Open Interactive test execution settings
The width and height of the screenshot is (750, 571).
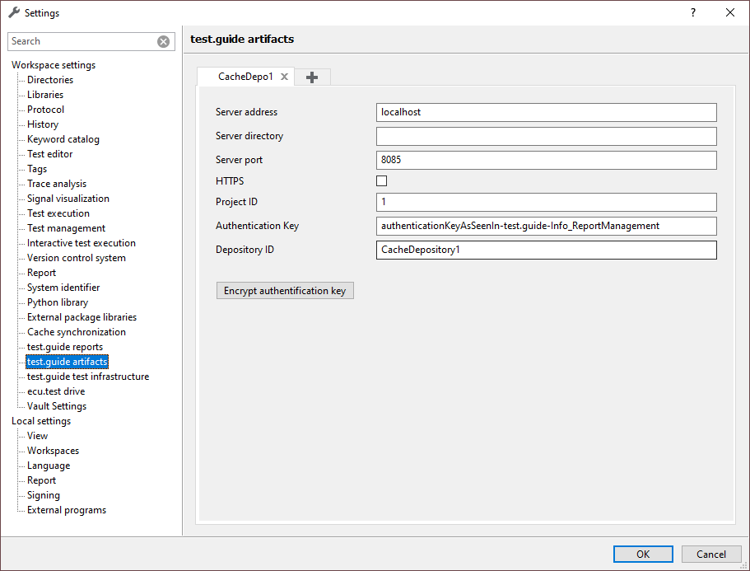click(82, 243)
